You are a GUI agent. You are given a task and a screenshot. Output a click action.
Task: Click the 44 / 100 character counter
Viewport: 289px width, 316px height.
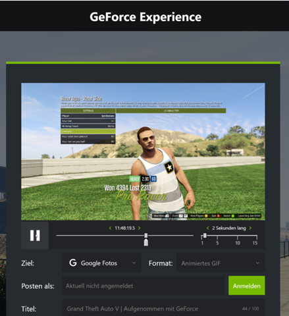click(250, 309)
